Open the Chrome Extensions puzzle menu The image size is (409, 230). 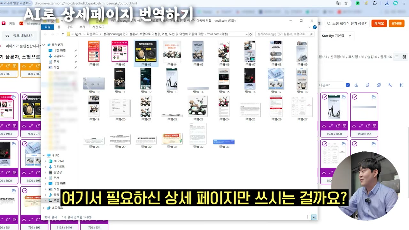tap(374, 3)
